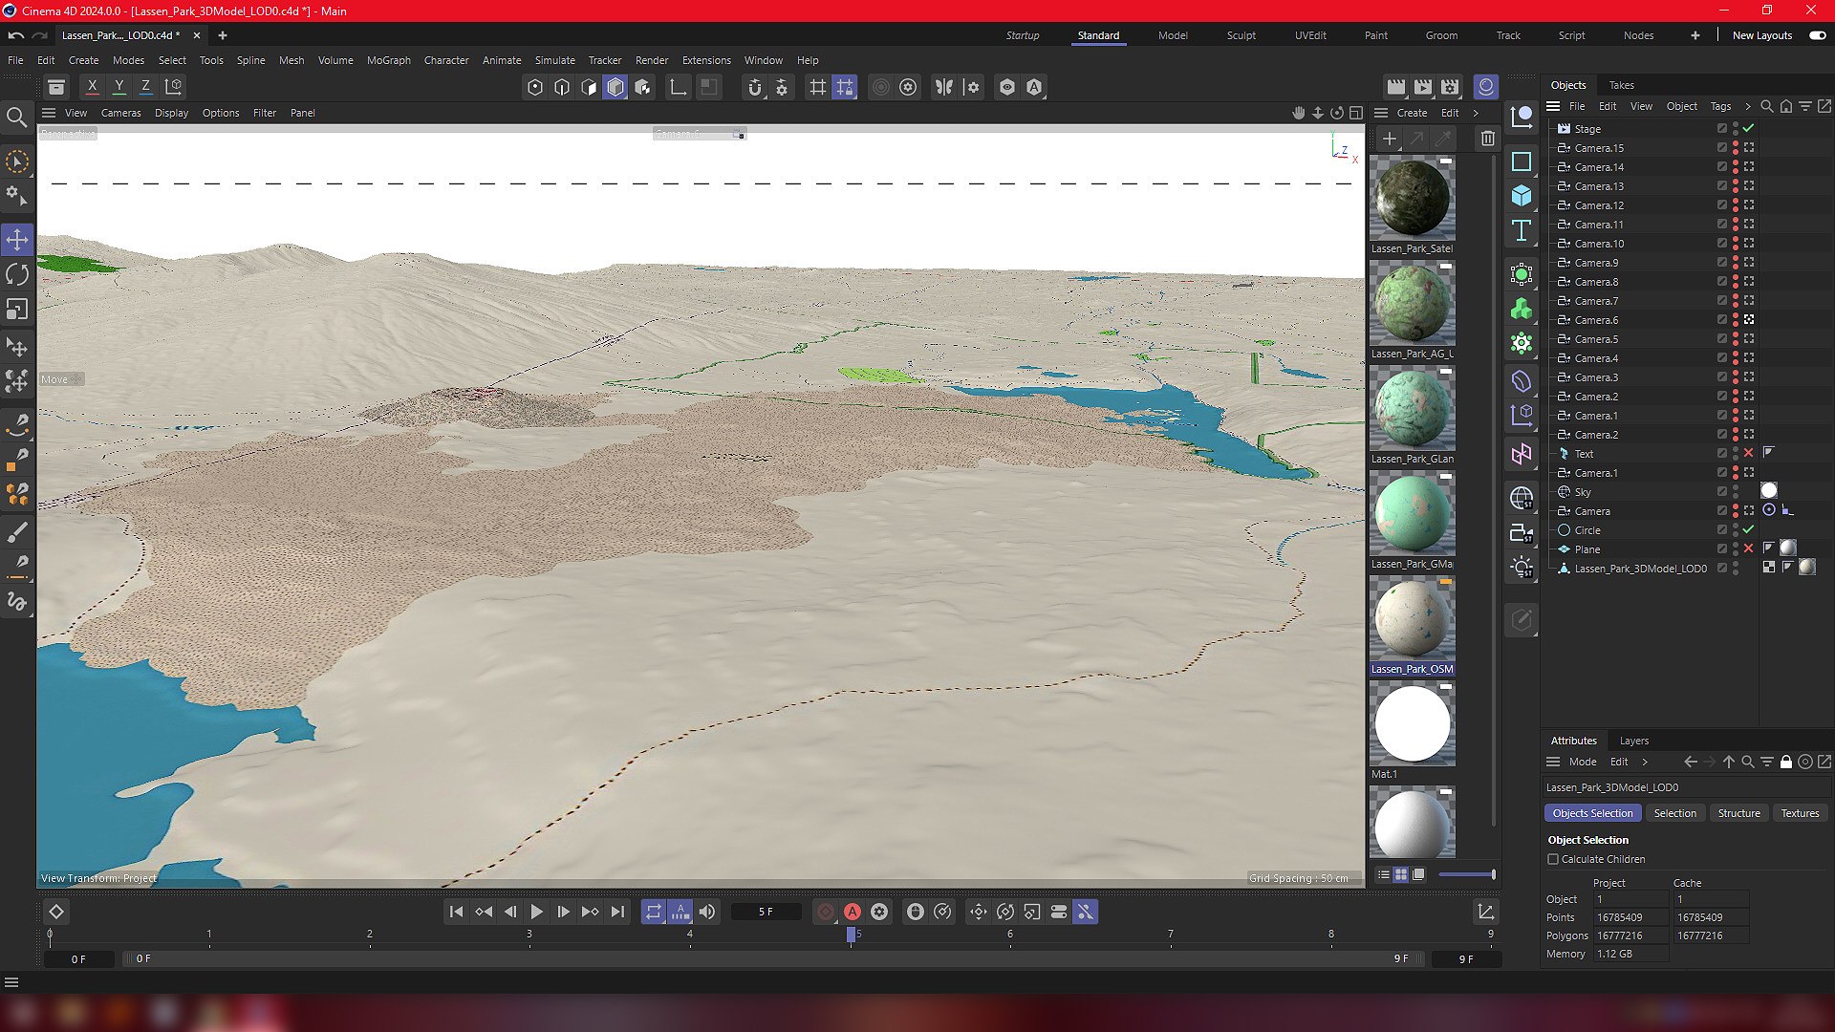This screenshot has height=1032, width=1835.
Task: Lock the X axis
Action: (93, 87)
